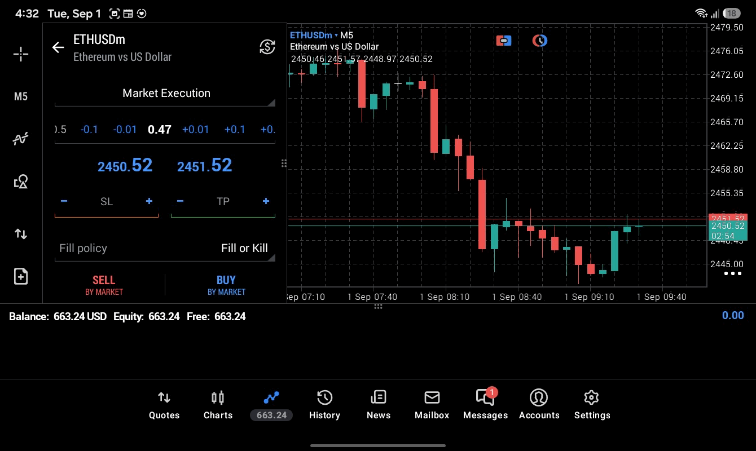Tap the battery indicator showing 18
This screenshot has height=451, width=756.
click(x=732, y=13)
